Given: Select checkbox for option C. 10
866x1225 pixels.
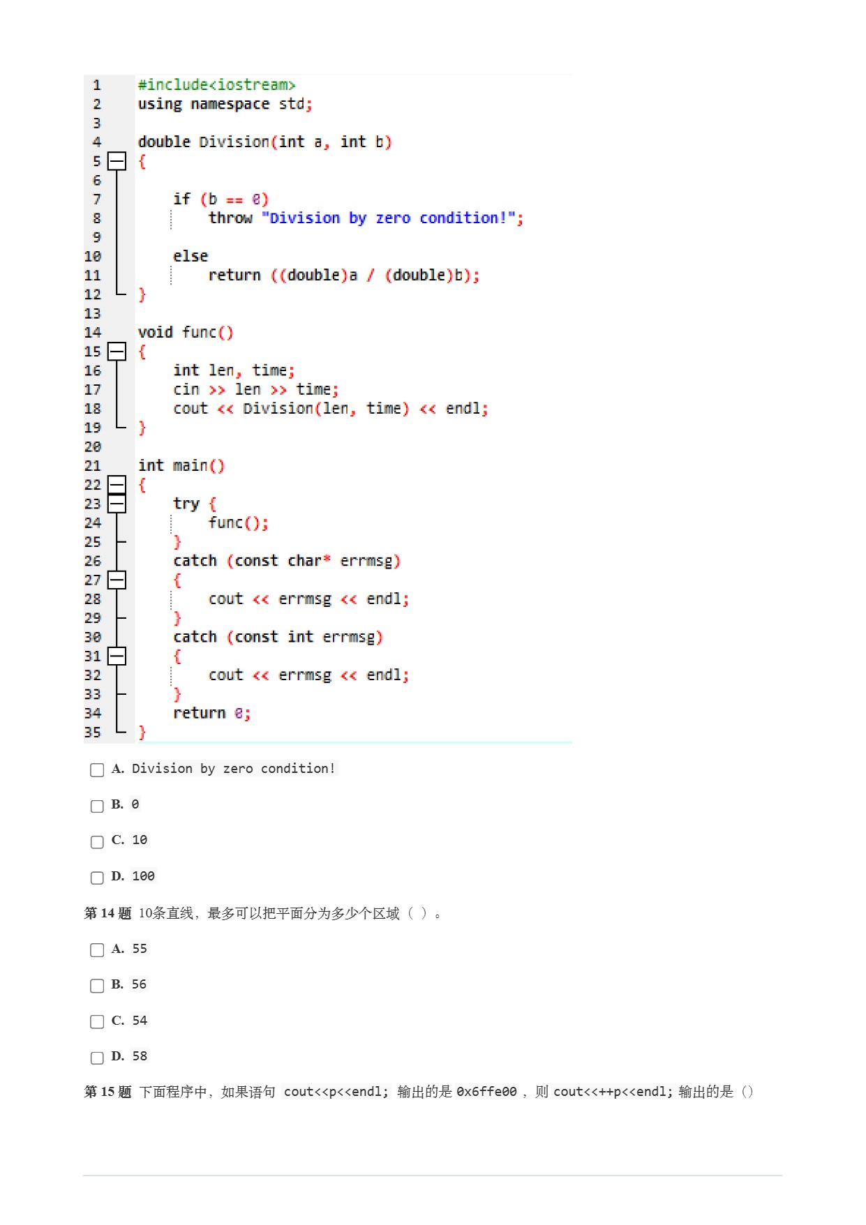Looking at the screenshot, I should [x=97, y=841].
